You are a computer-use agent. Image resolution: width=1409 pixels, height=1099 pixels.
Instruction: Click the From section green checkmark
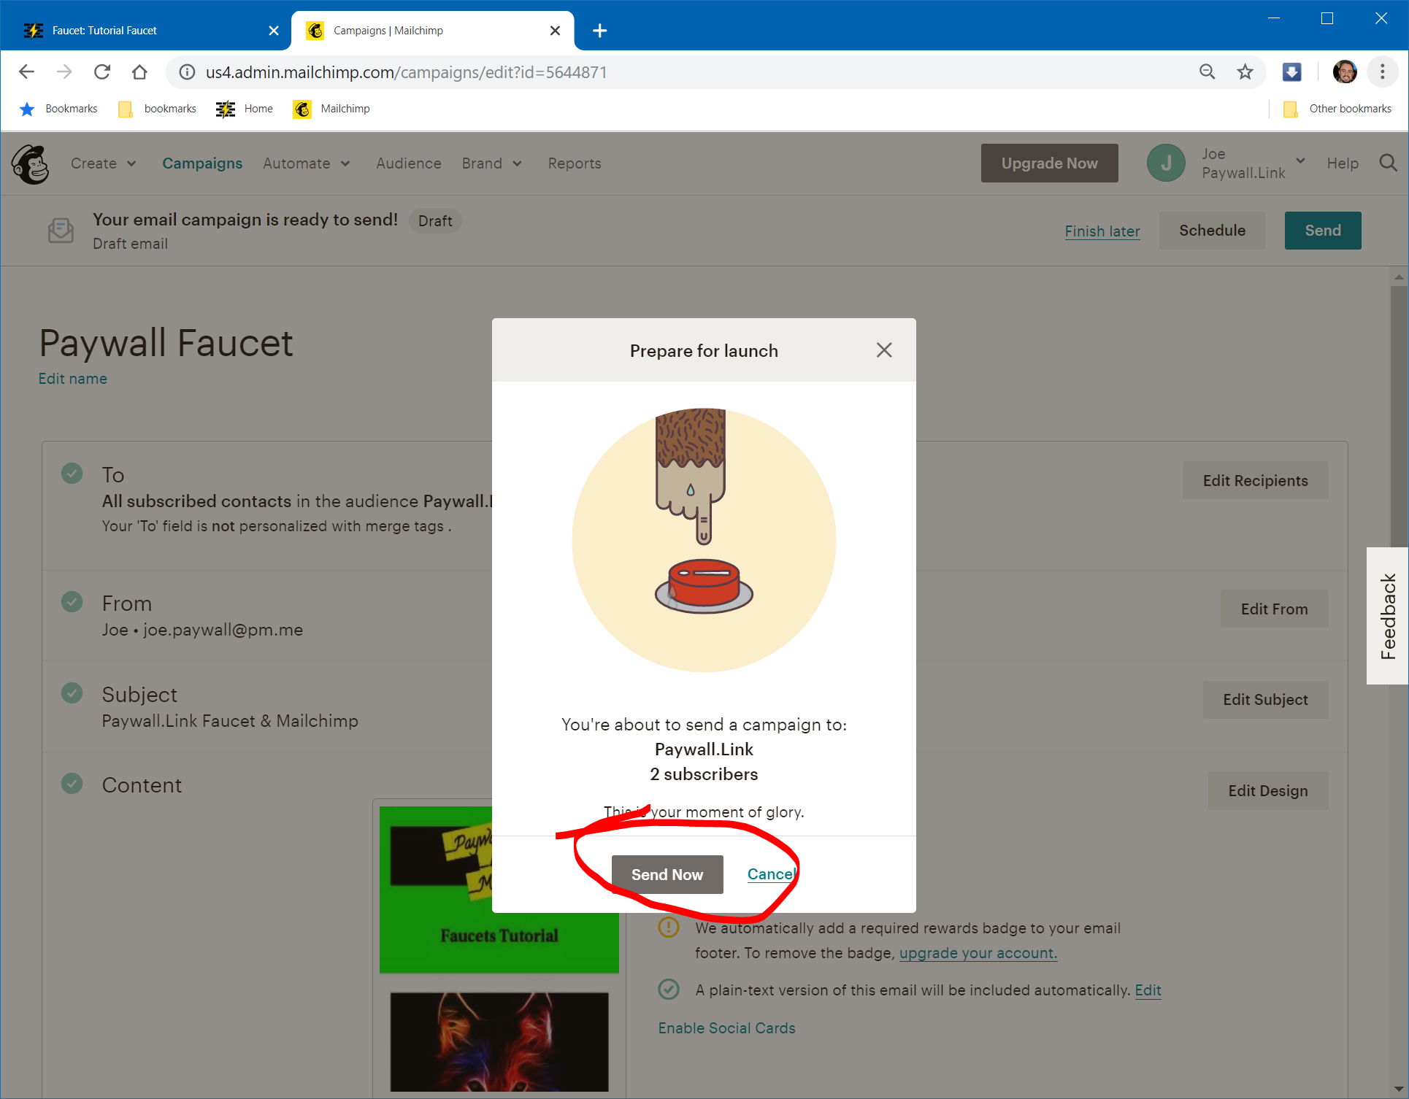tap(72, 602)
